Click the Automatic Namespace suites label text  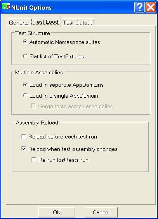point(65,42)
